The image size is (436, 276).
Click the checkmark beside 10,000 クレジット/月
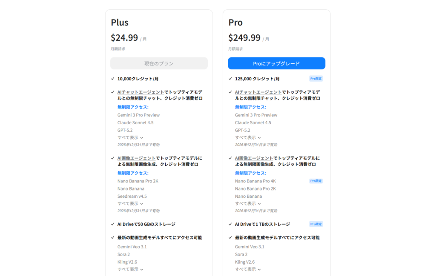(113, 78)
